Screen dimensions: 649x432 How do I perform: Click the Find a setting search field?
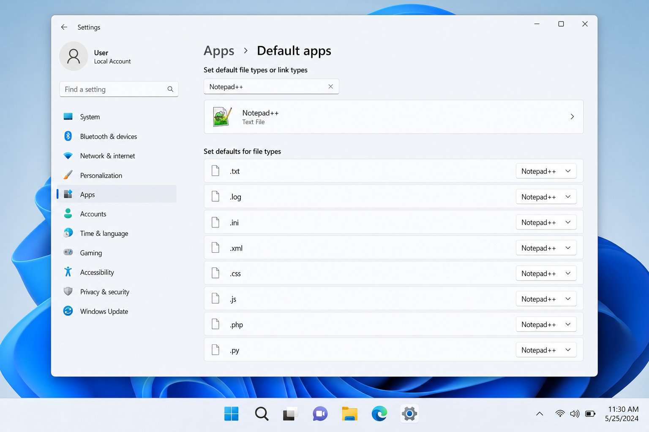(119, 89)
